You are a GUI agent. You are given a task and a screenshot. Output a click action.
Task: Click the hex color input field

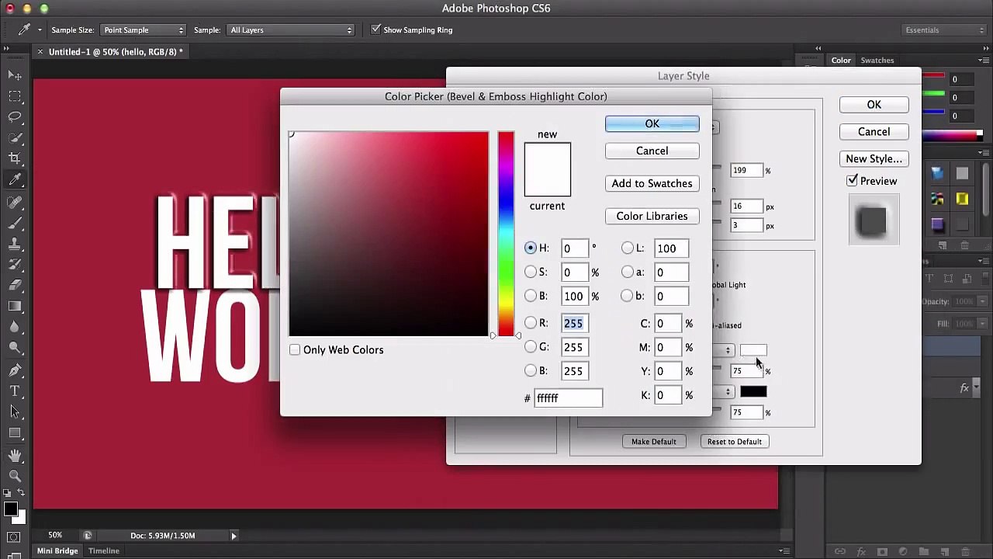[x=568, y=398]
